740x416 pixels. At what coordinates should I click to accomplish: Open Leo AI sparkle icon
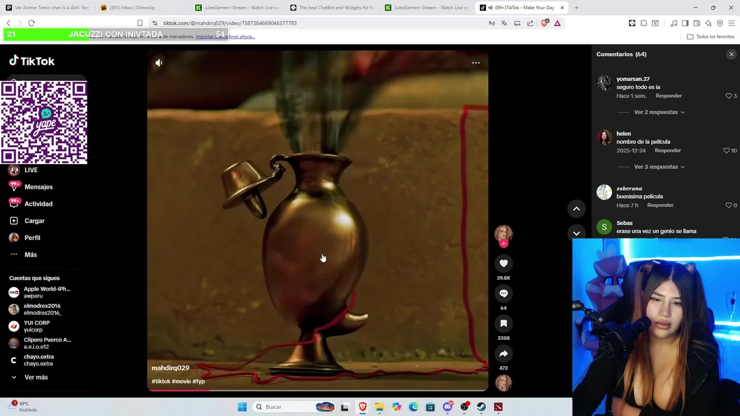(708, 23)
